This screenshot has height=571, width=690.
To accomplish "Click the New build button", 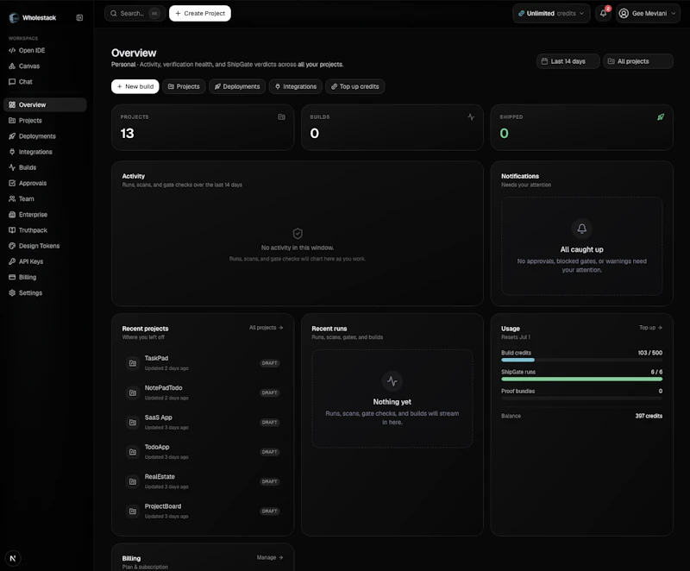I will click(135, 86).
